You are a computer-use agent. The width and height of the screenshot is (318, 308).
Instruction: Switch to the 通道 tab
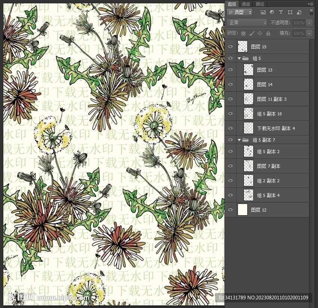[x=246, y=4]
